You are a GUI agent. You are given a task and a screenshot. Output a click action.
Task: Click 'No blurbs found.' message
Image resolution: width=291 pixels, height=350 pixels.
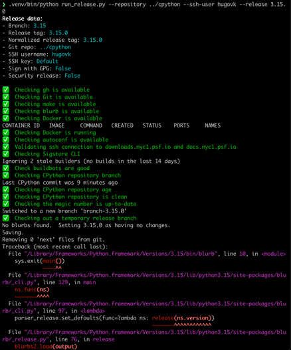[x=27, y=225]
